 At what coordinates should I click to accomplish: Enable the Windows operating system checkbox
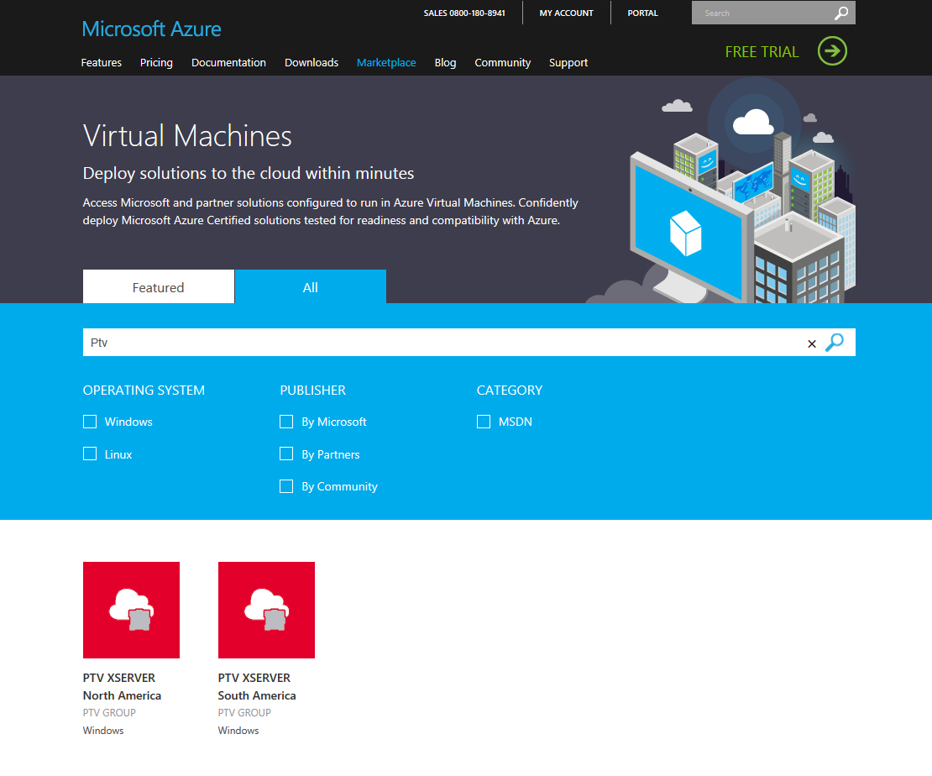[x=90, y=422]
